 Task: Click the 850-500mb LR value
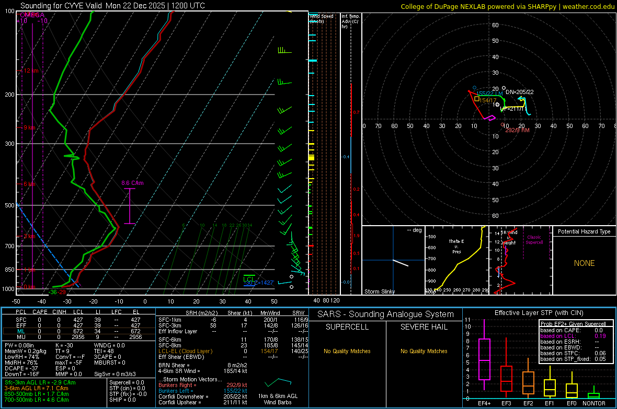coord(37,394)
